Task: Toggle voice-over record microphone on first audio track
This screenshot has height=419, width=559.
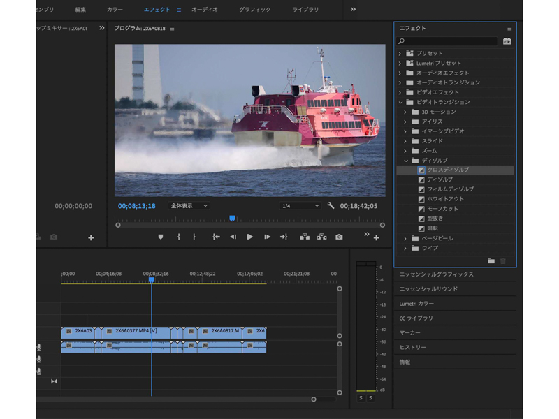Action: (x=39, y=347)
